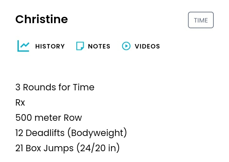This screenshot has width=229, height=162.
Task: Click the Notes sticky page icon
Action: click(80, 46)
